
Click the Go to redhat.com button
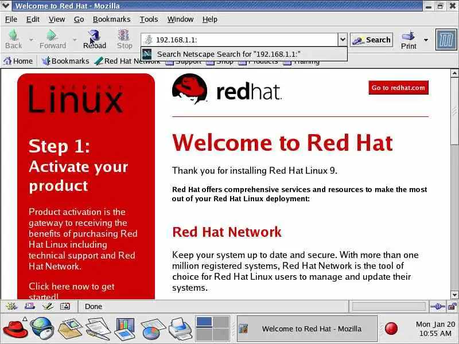pos(398,88)
